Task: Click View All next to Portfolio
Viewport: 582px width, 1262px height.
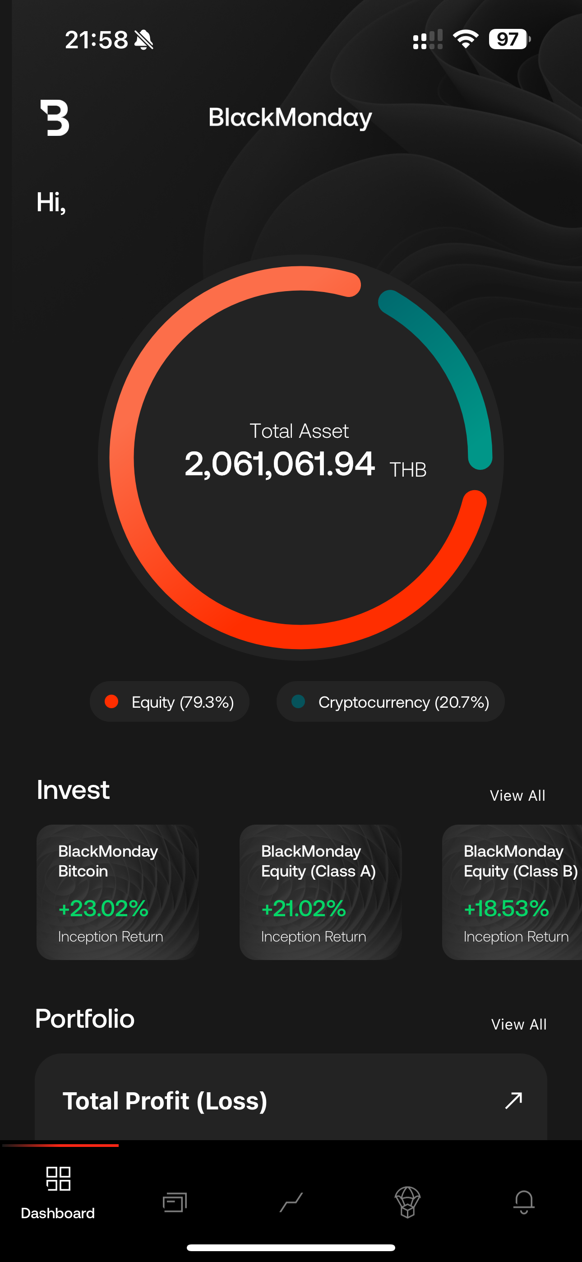Action: coord(519,1024)
